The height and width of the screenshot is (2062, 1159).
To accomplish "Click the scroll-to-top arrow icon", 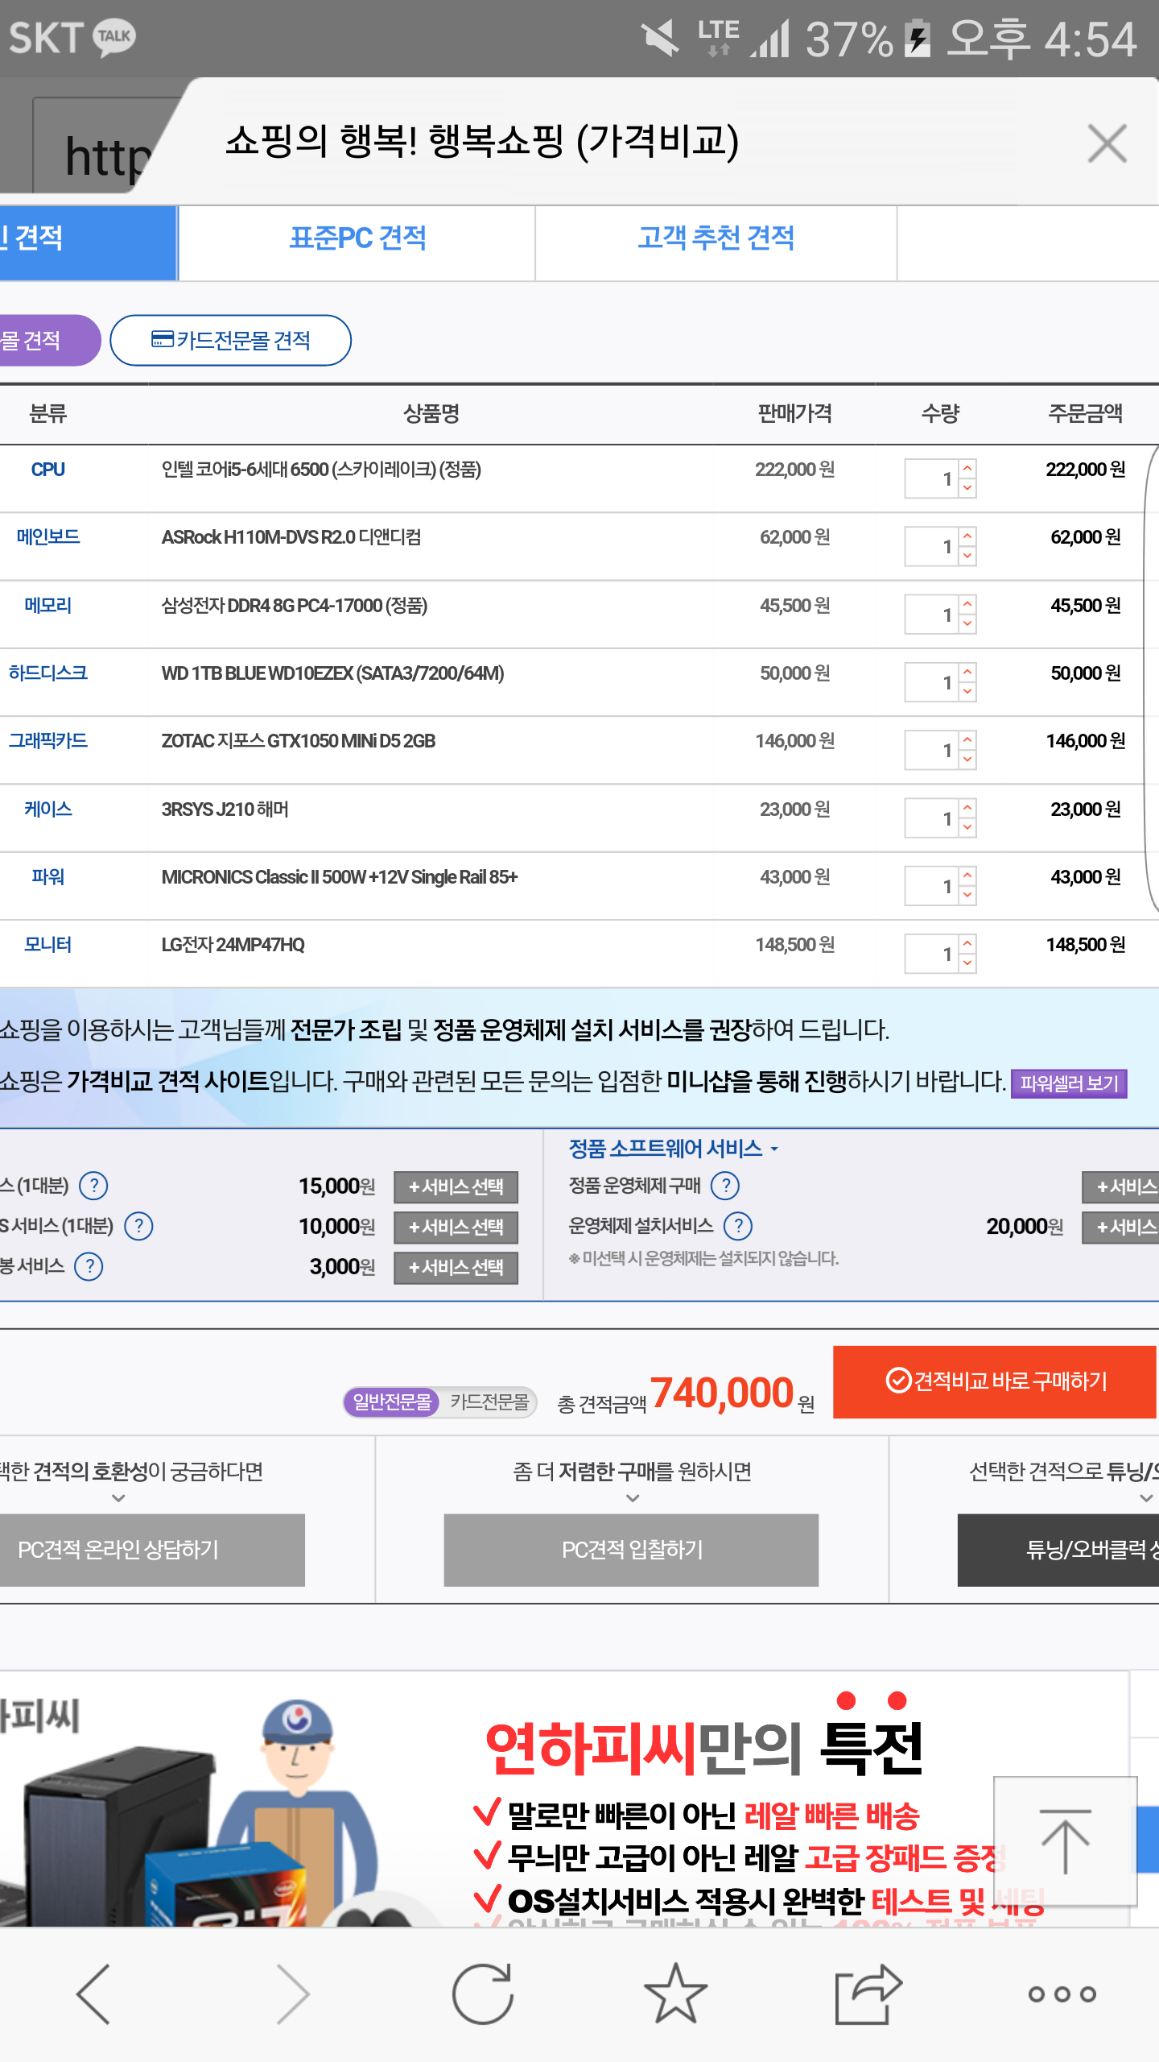I will (x=1065, y=1841).
